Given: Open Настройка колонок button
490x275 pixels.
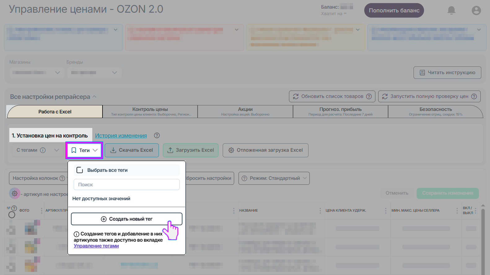Looking at the screenshot, I should coord(38,178).
